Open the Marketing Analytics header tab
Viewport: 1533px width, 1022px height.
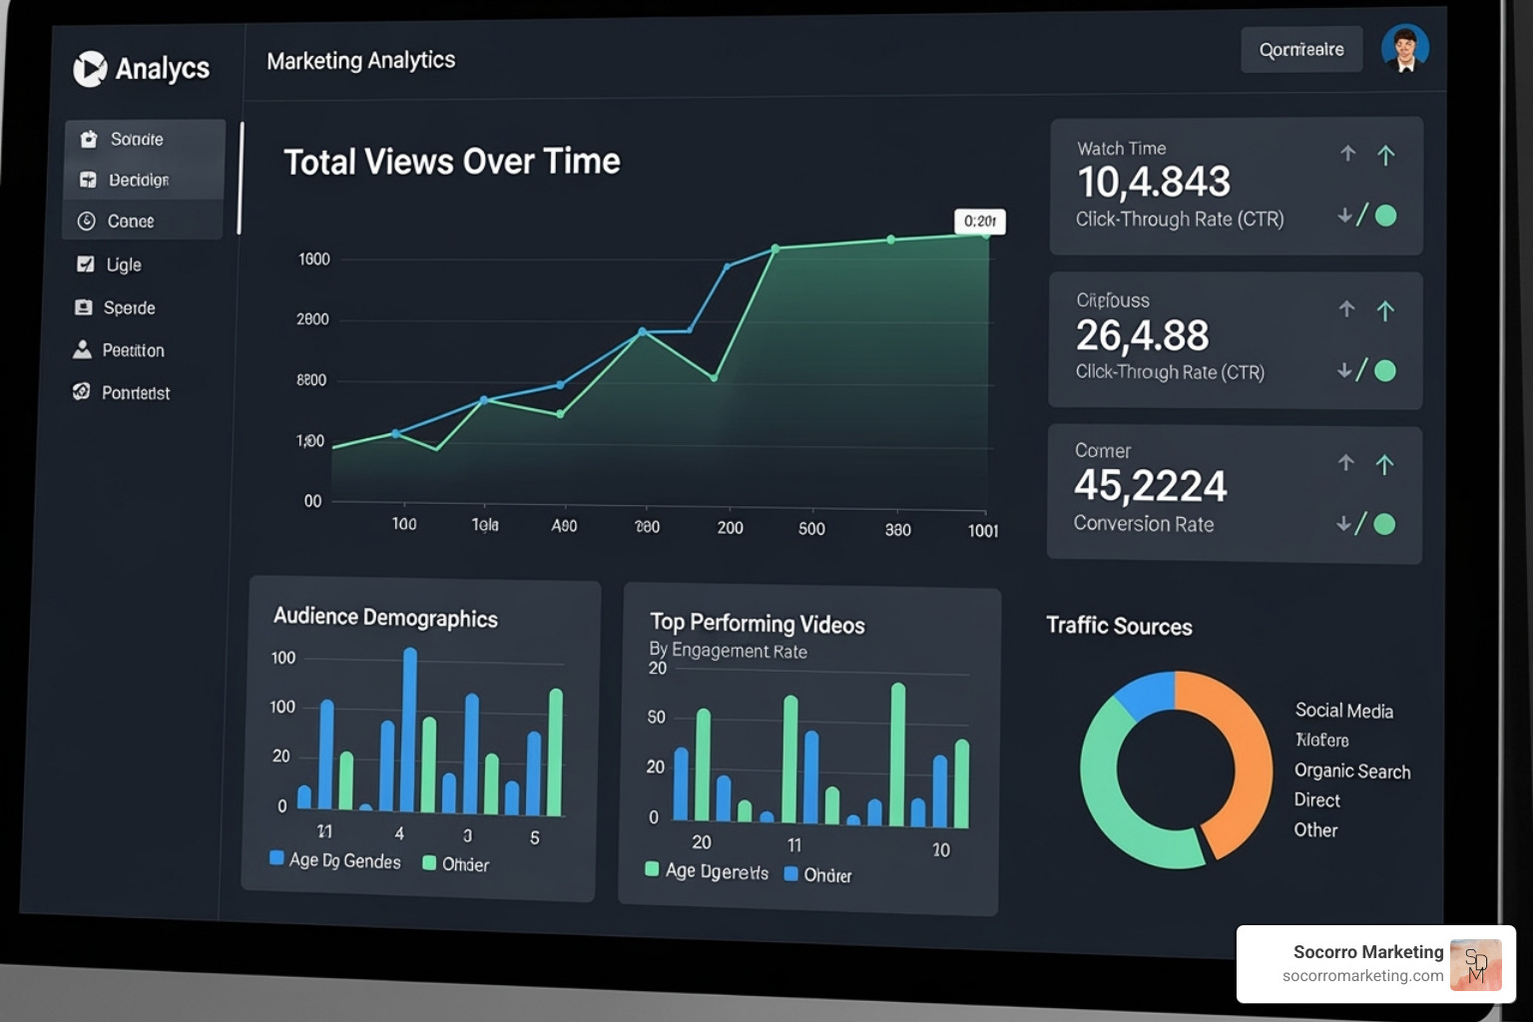click(360, 60)
